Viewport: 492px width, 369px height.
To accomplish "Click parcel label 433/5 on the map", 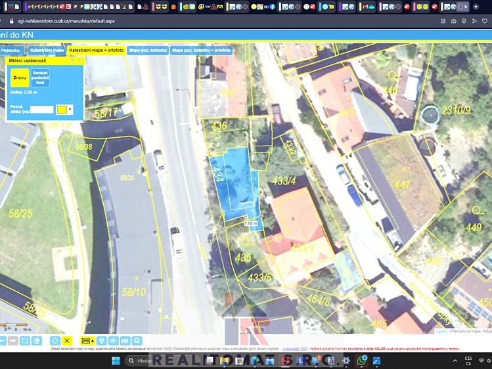I will point(259,278).
